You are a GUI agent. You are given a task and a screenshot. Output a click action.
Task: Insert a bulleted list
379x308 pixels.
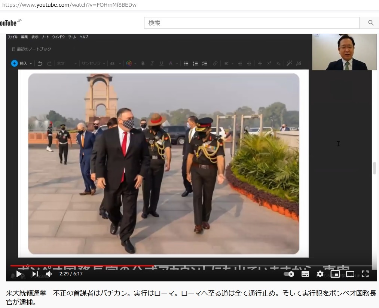pos(186,63)
